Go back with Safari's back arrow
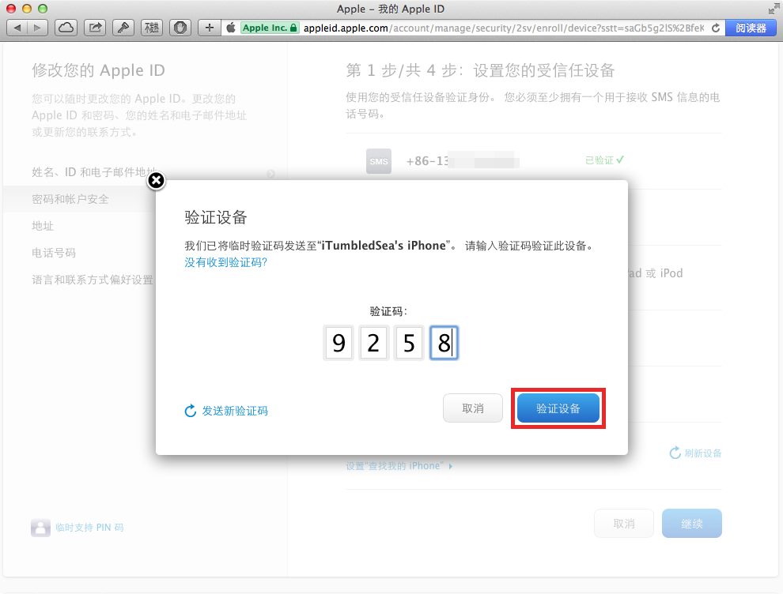 coord(17,28)
